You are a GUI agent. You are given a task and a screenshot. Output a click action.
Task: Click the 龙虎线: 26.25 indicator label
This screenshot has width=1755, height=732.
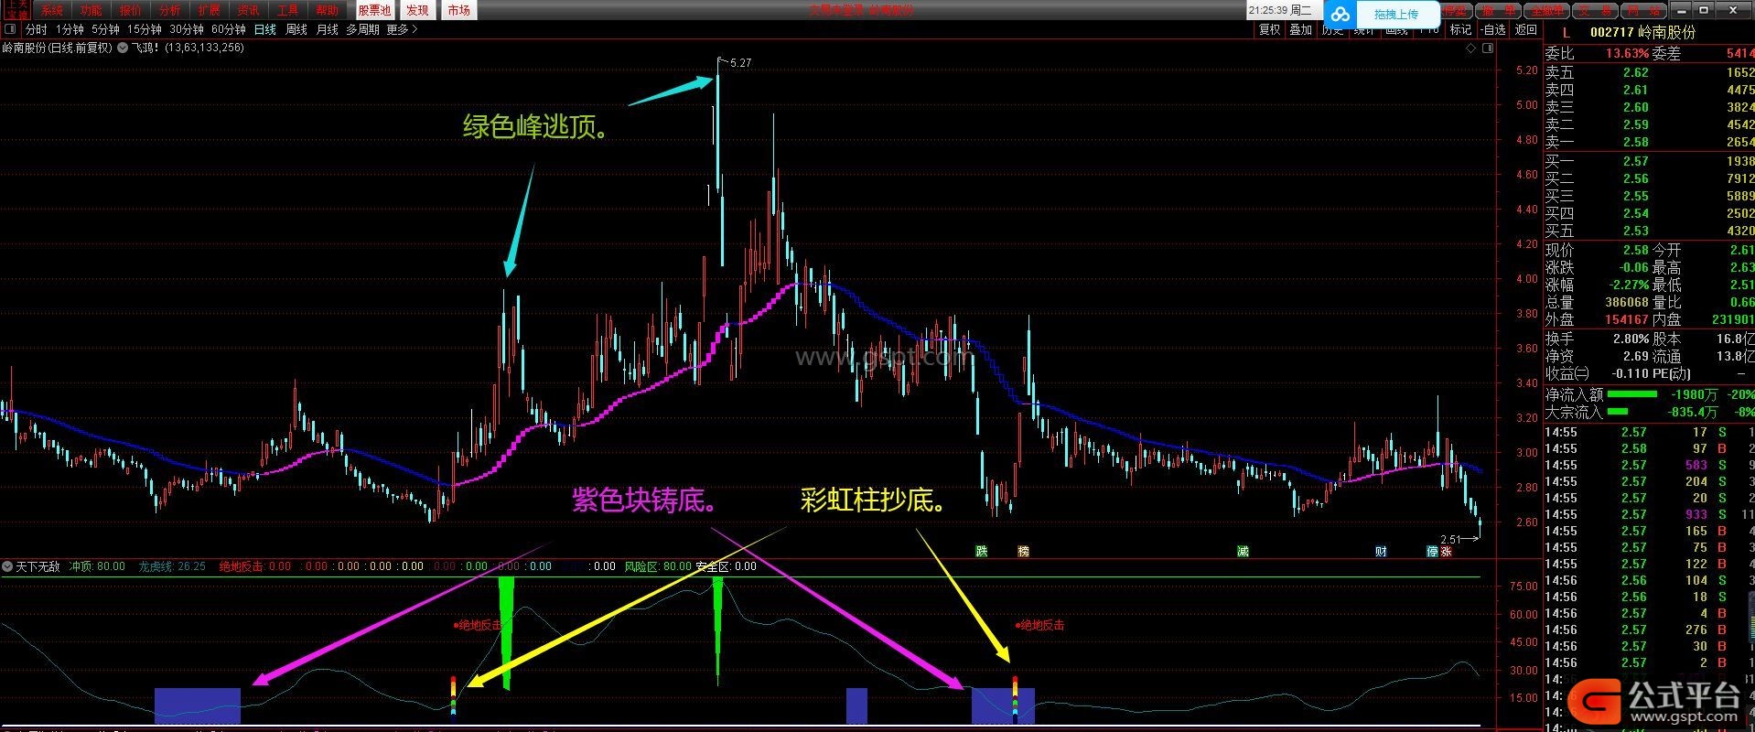172,566
